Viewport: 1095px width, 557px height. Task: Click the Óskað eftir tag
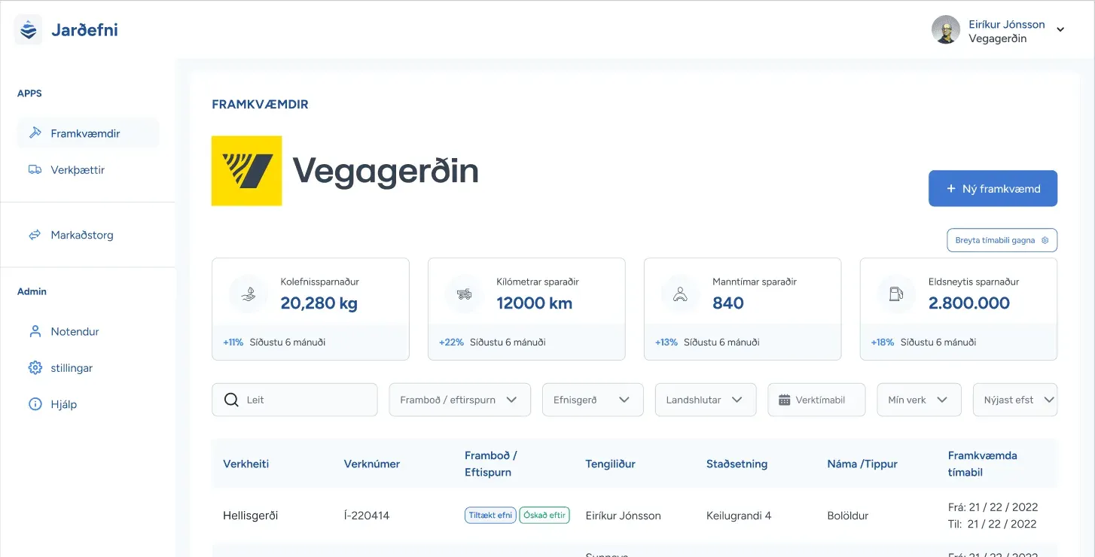click(x=544, y=516)
